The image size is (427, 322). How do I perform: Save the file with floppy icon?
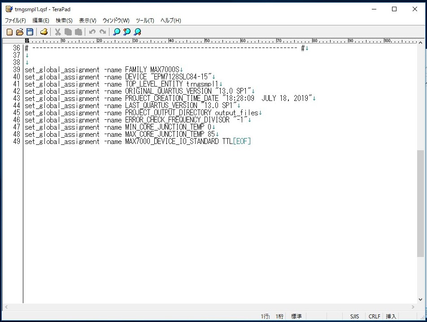pos(30,32)
